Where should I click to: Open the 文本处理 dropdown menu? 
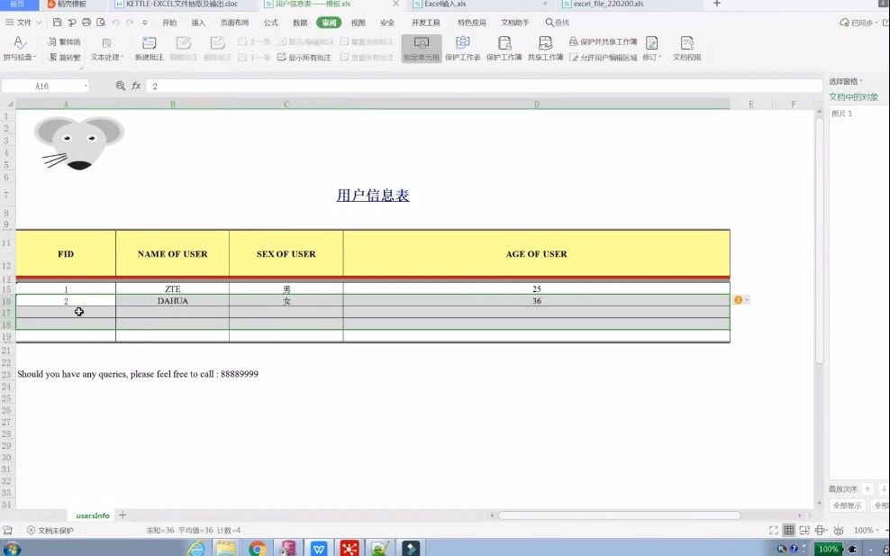pyautogui.click(x=106, y=50)
